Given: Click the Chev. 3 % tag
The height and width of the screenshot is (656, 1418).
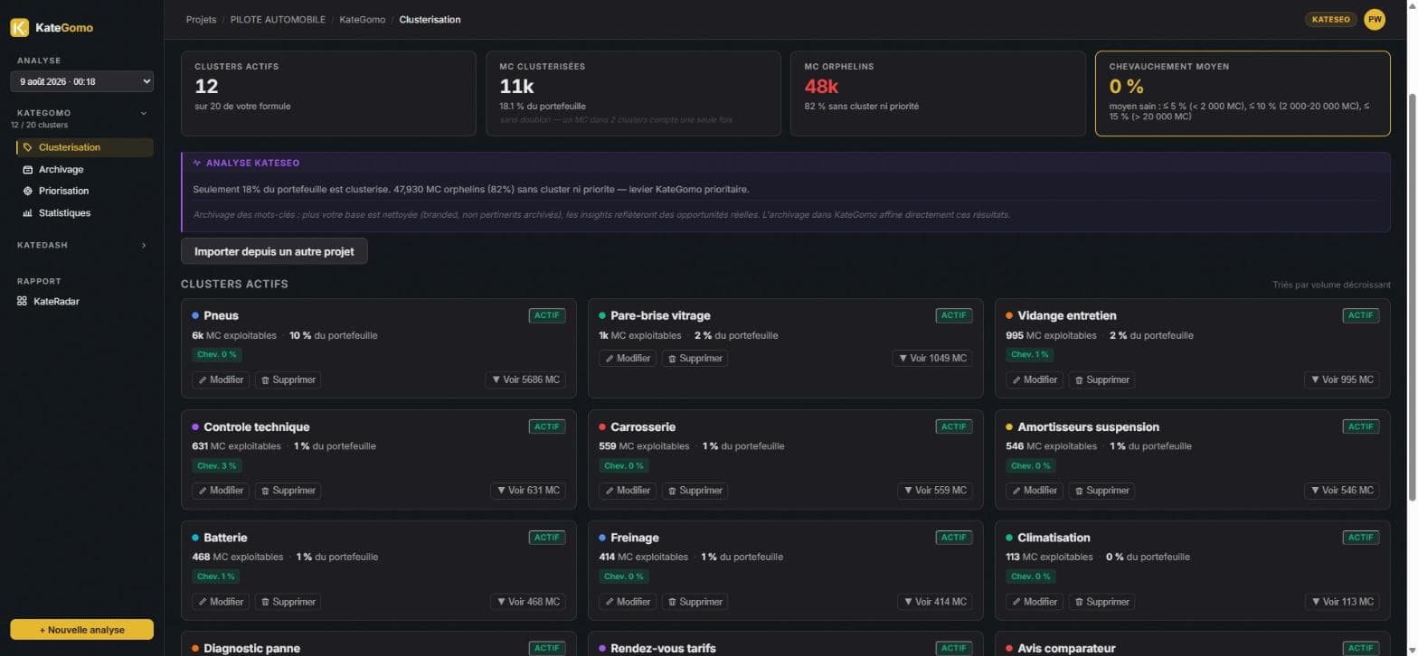Looking at the screenshot, I should click(x=216, y=466).
